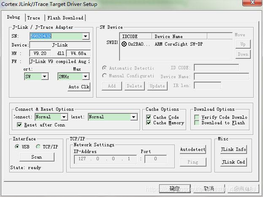Click the Autodetect button
Screen dimensions: 263x197
pos(193,150)
